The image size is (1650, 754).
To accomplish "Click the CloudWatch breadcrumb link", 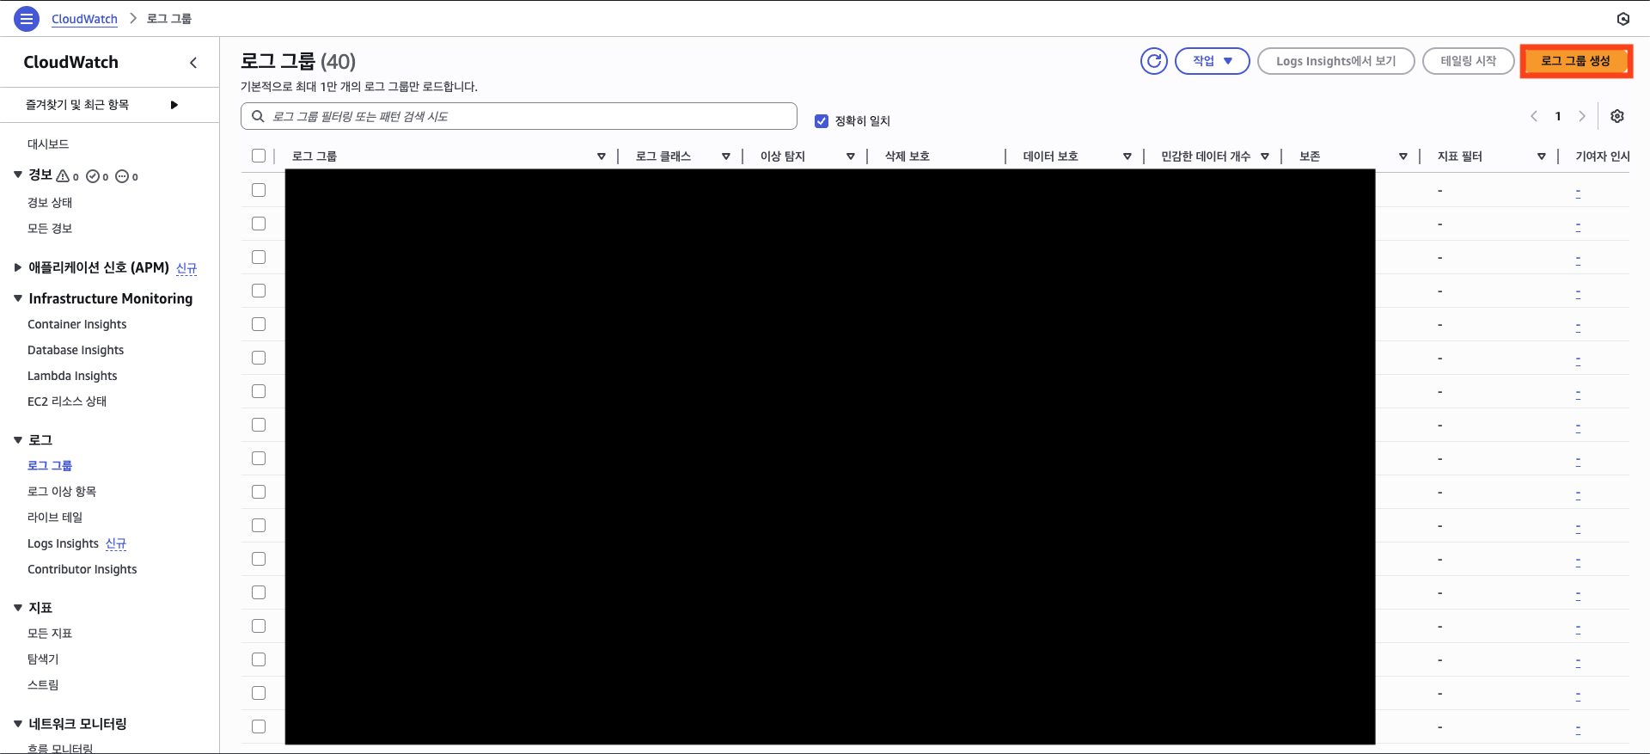I will (84, 19).
